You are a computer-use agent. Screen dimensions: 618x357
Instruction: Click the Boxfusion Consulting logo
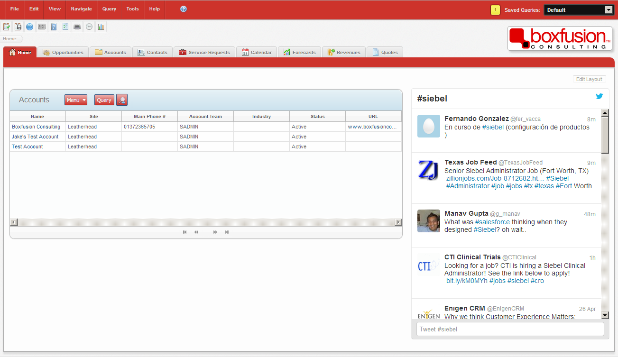coord(560,38)
